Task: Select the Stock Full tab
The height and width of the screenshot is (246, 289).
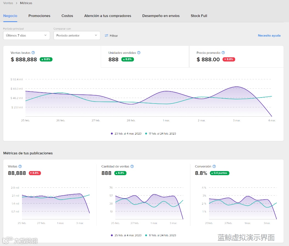Action: coord(199,16)
